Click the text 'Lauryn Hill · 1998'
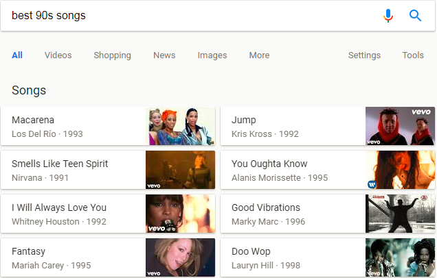This screenshot has height=278, width=437. (x=266, y=266)
